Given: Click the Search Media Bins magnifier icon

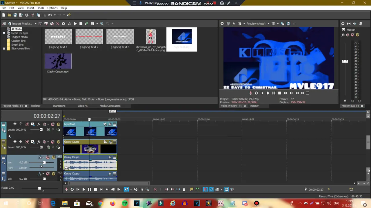Looking at the screenshot, I should (x=102, y=24).
